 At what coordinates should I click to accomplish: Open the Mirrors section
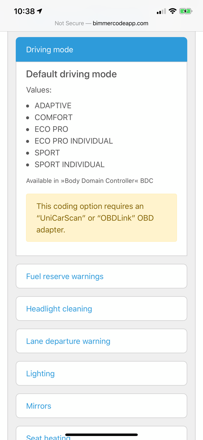pos(101,405)
